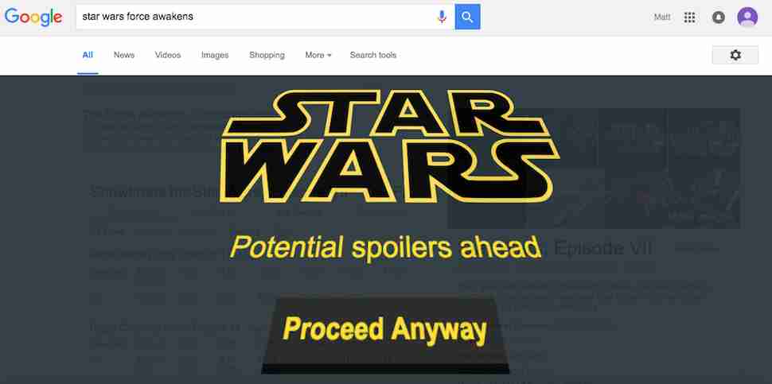This screenshot has height=384, width=772.
Task: Click the Proceed Anyway button
Action: [x=385, y=335]
